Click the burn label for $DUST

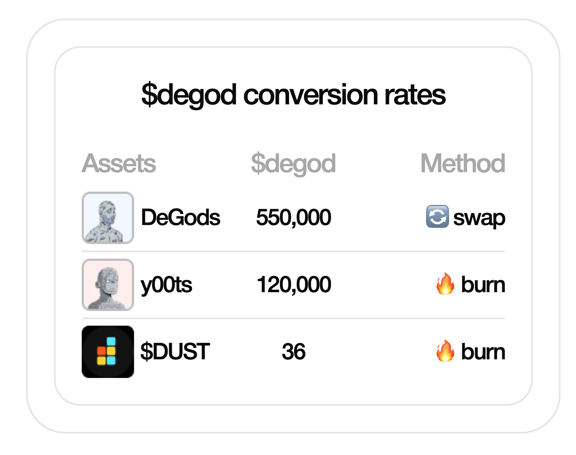tap(483, 352)
